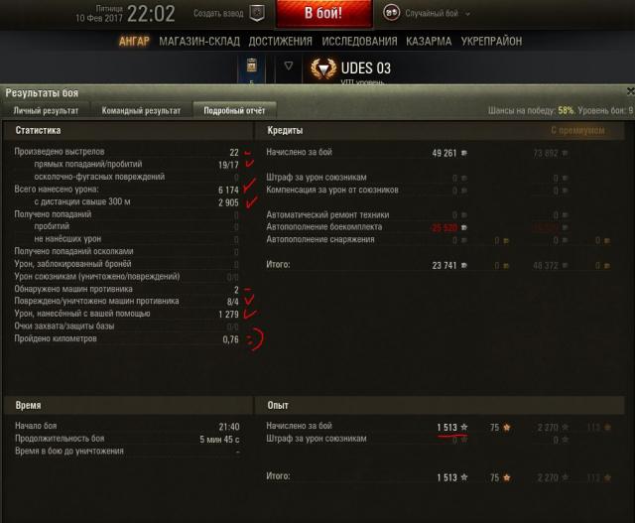Click the random battle mode icon

pos(391,13)
